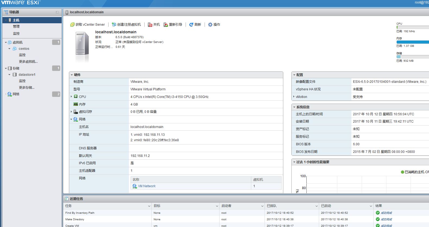
Task: Collapse the hardware section header
Action: 72,75
